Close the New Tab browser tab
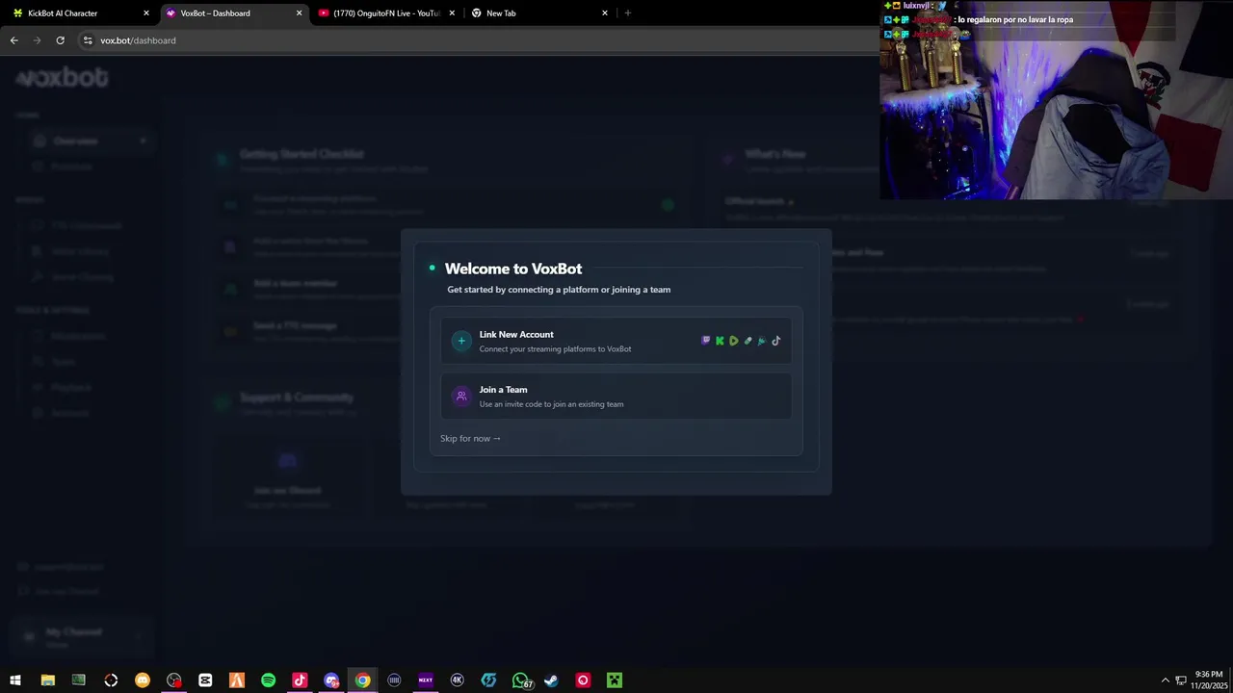The image size is (1233, 693). [605, 13]
